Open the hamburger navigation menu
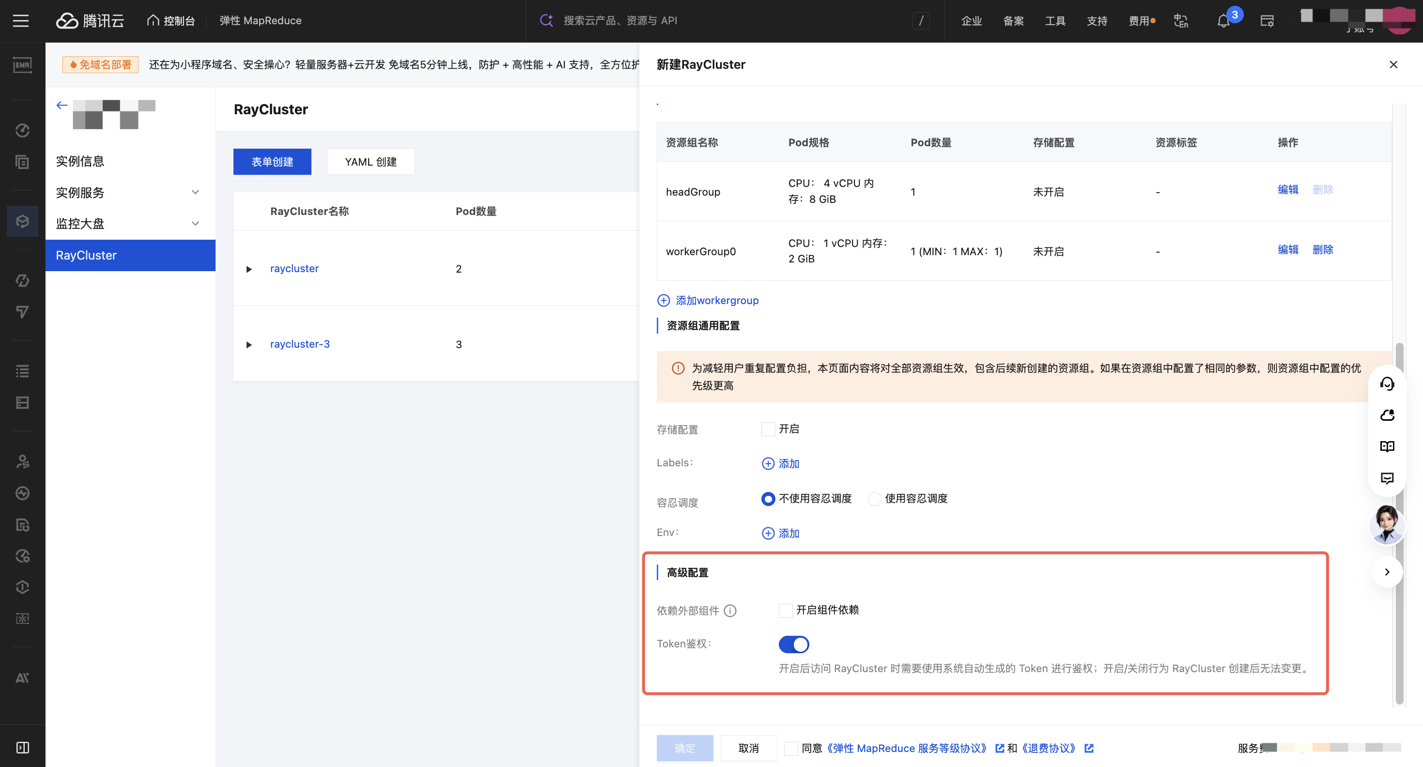The height and width of the screenshot is (767, 1423). [21, 21]
